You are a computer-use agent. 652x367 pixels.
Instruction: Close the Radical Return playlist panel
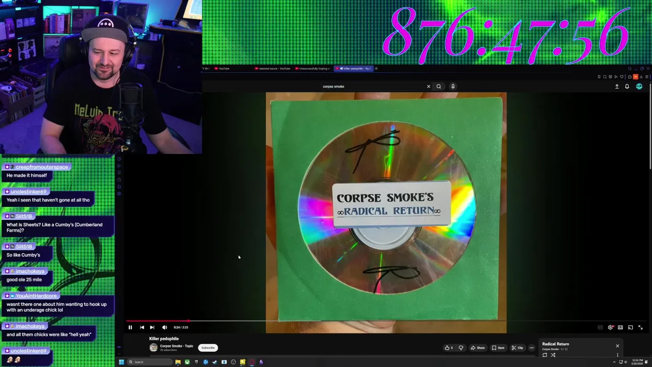(617, 346)
